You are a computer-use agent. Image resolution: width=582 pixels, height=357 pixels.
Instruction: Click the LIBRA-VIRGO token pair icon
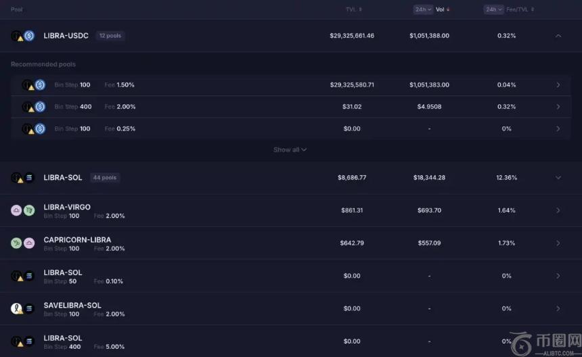pyautogui.click(x=23, y=210)
